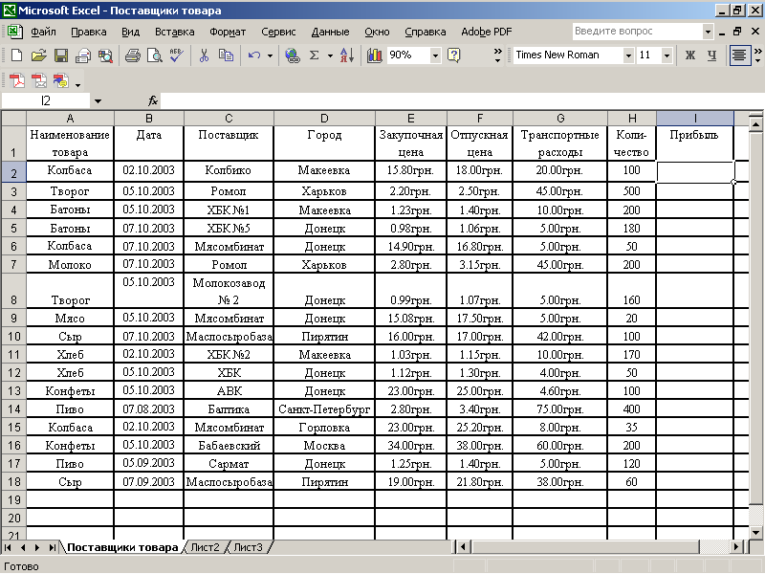Screen dimensions: 765x574
Task: Click Convert to PDF and Email icon
Action: [x=39, y=80]
